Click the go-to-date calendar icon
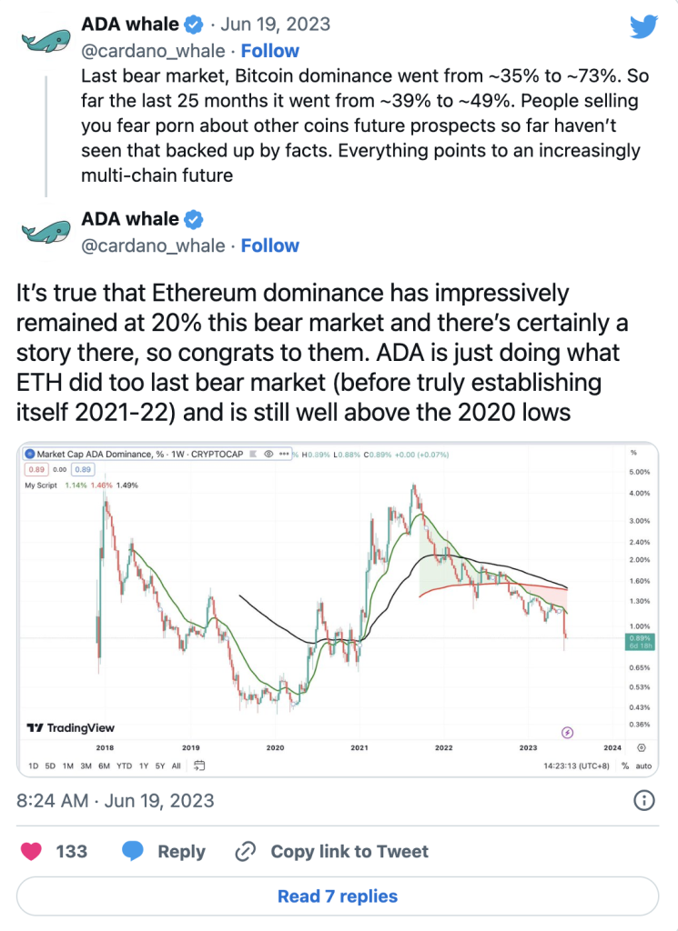 200,765
